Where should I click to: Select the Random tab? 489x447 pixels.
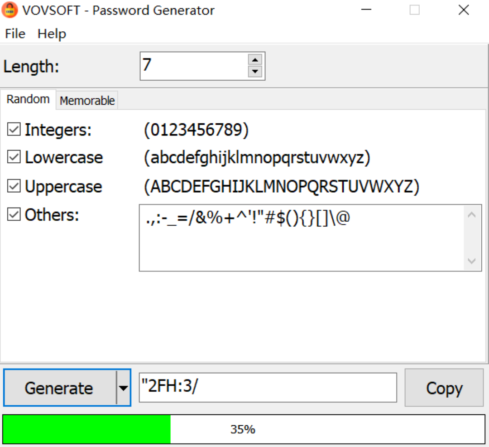point(28,99)
